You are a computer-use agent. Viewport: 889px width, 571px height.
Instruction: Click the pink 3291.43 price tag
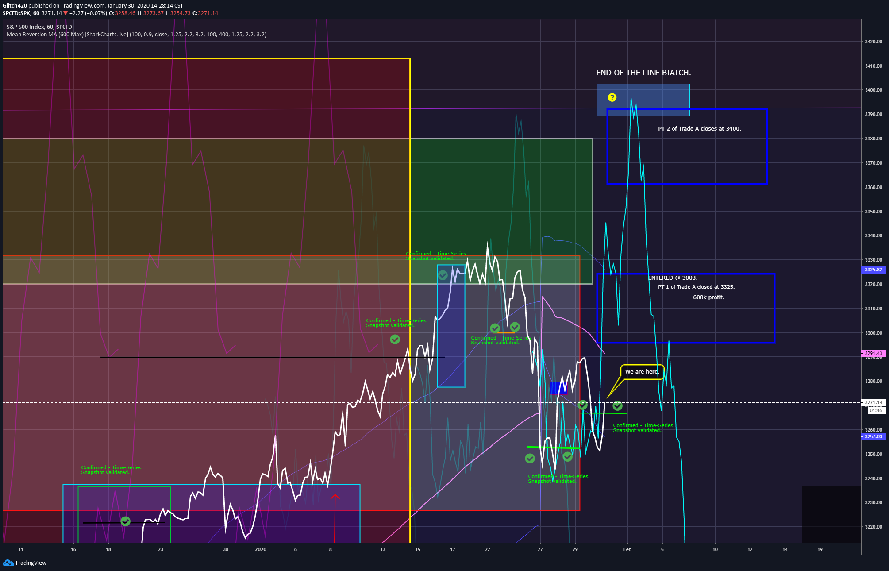click(873, 353)
